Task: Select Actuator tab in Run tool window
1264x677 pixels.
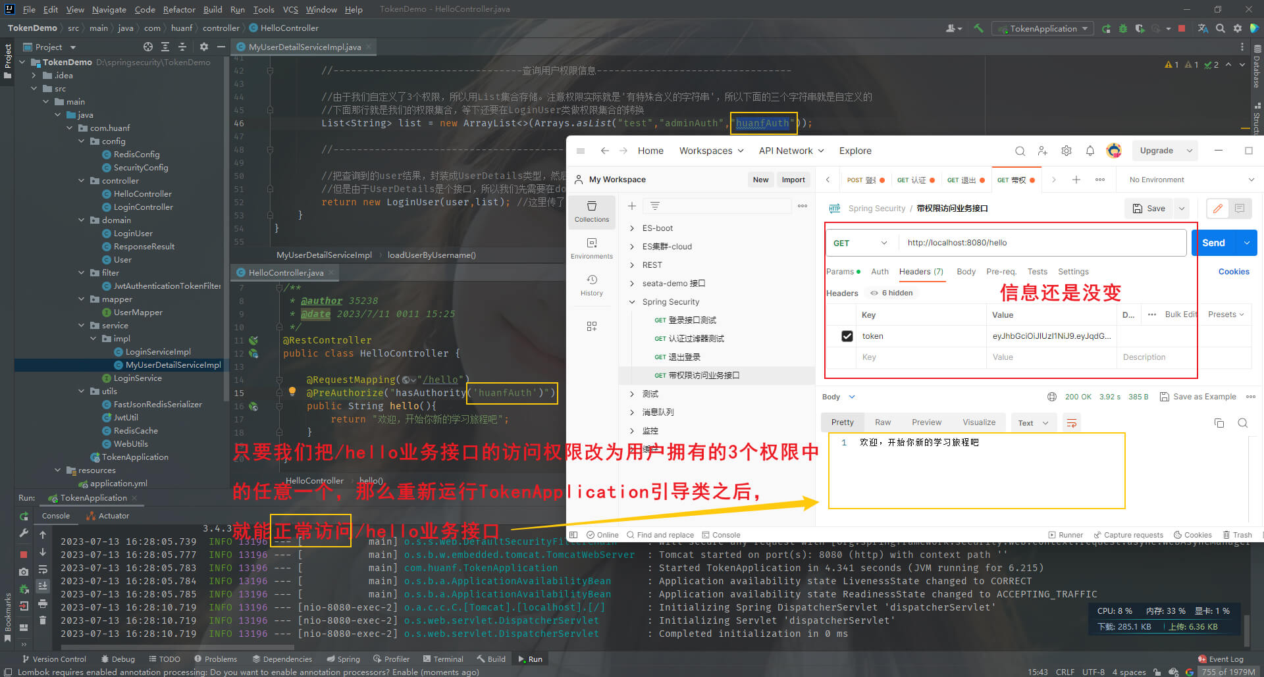Action: click(x=108, y=516)
